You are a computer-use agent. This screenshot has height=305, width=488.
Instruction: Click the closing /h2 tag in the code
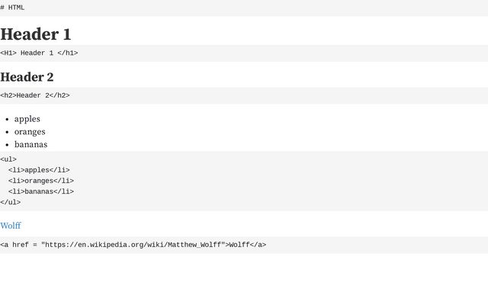click(59, 95)
